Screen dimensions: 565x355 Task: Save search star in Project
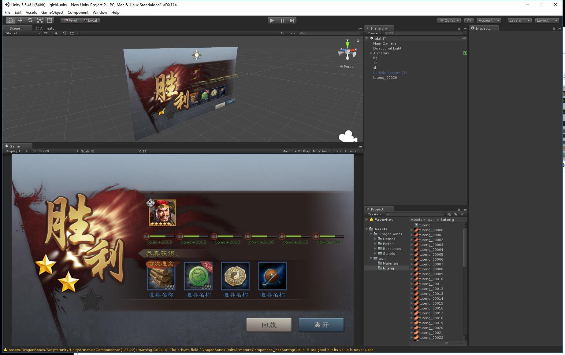(462, 214)
